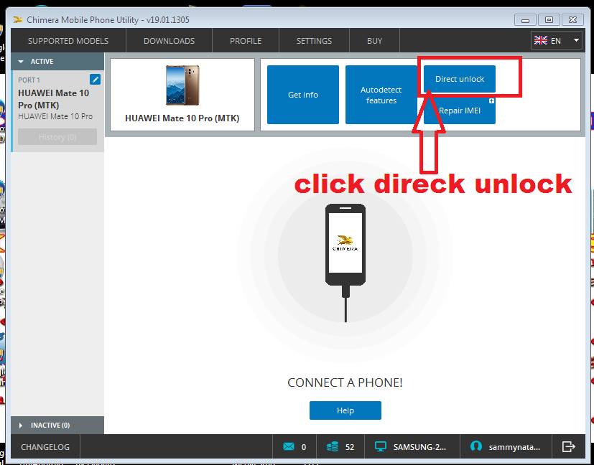594x465 pixels.
Task: Close the Chimera window
Action: pyautogui.click(x=572, y=19)
